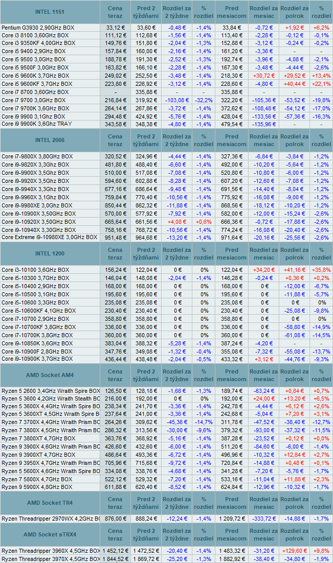Select the -9,6% cell in Ryzen 7 3800X row
The height and width of the screenshot is (563, 333).
pos(204,431)
